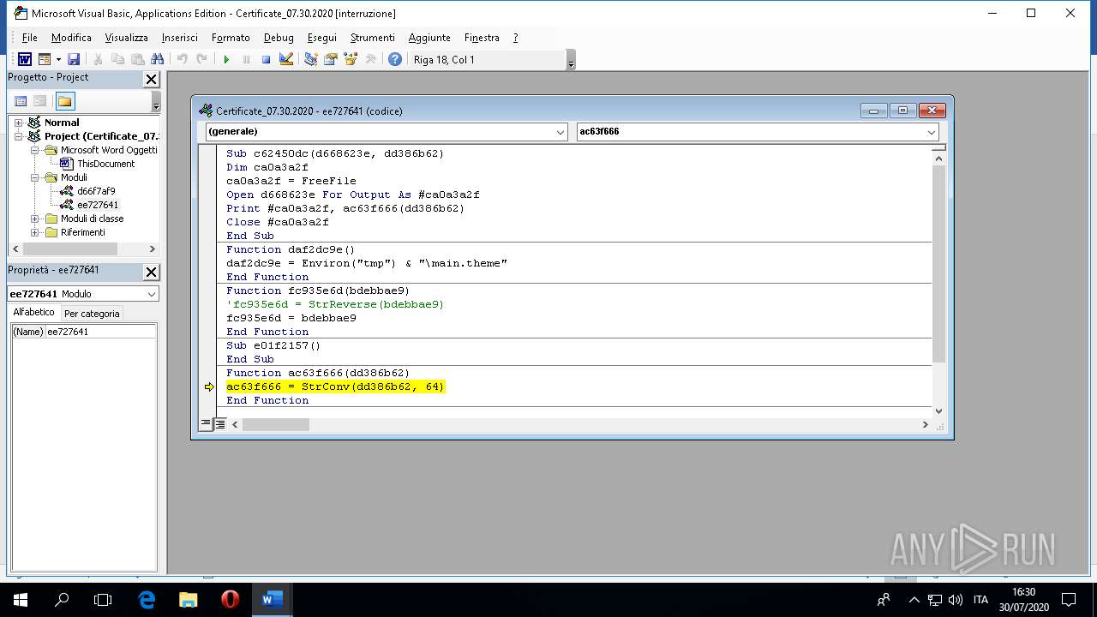
Task: Click the Copy toolbar icon
Action: click(117, 59)
